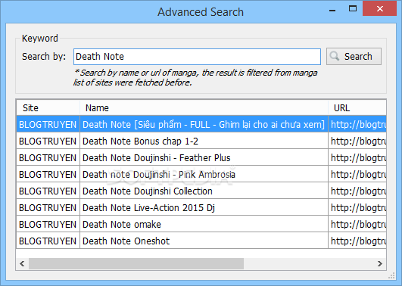402x286 pixels.
Task: Click the URL cell of the Death Note omake row
Action: pos(357,224)
